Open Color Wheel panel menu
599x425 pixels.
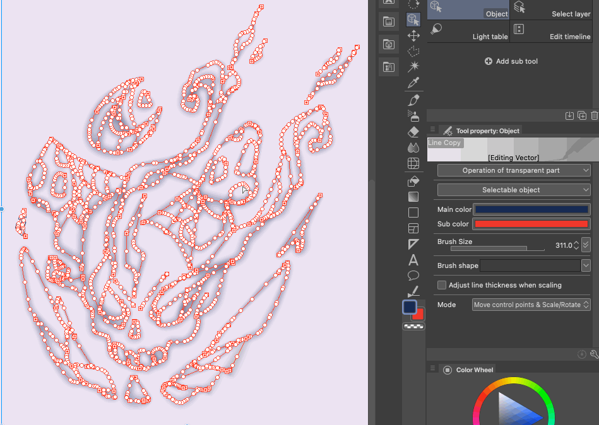pos(432,368)
